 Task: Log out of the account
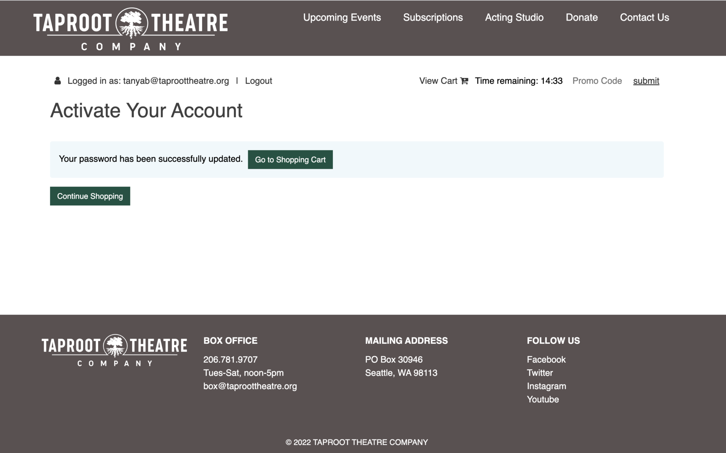pyautogui.click(x=258, y=81)
